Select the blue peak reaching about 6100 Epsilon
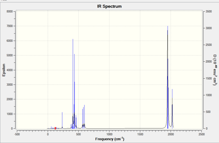 pos(73,84)
